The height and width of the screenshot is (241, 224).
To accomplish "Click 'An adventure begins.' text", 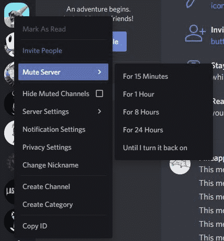I will [x=98, y=9].
